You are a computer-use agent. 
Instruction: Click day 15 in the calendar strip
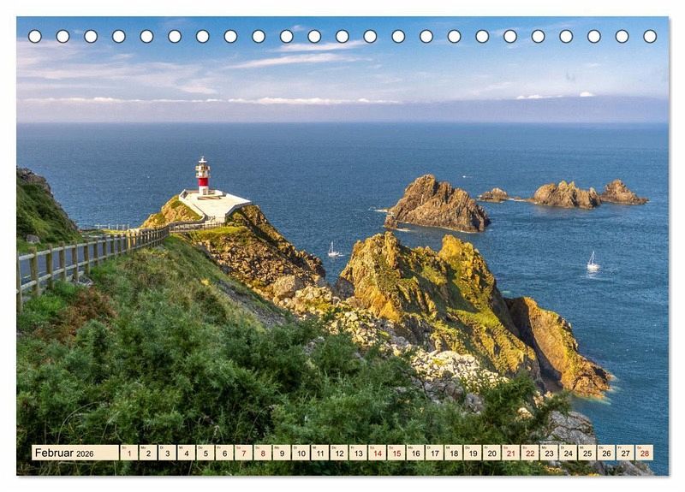click(x=396, y=453)
